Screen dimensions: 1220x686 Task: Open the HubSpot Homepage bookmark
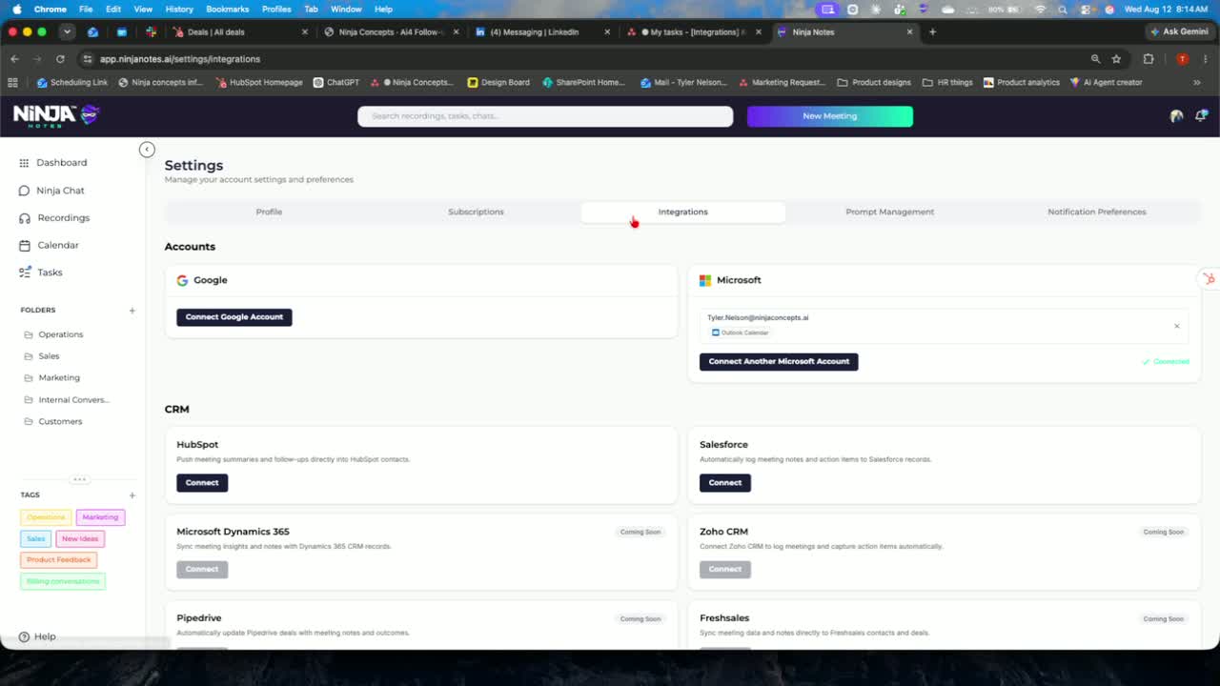point(259,83)
